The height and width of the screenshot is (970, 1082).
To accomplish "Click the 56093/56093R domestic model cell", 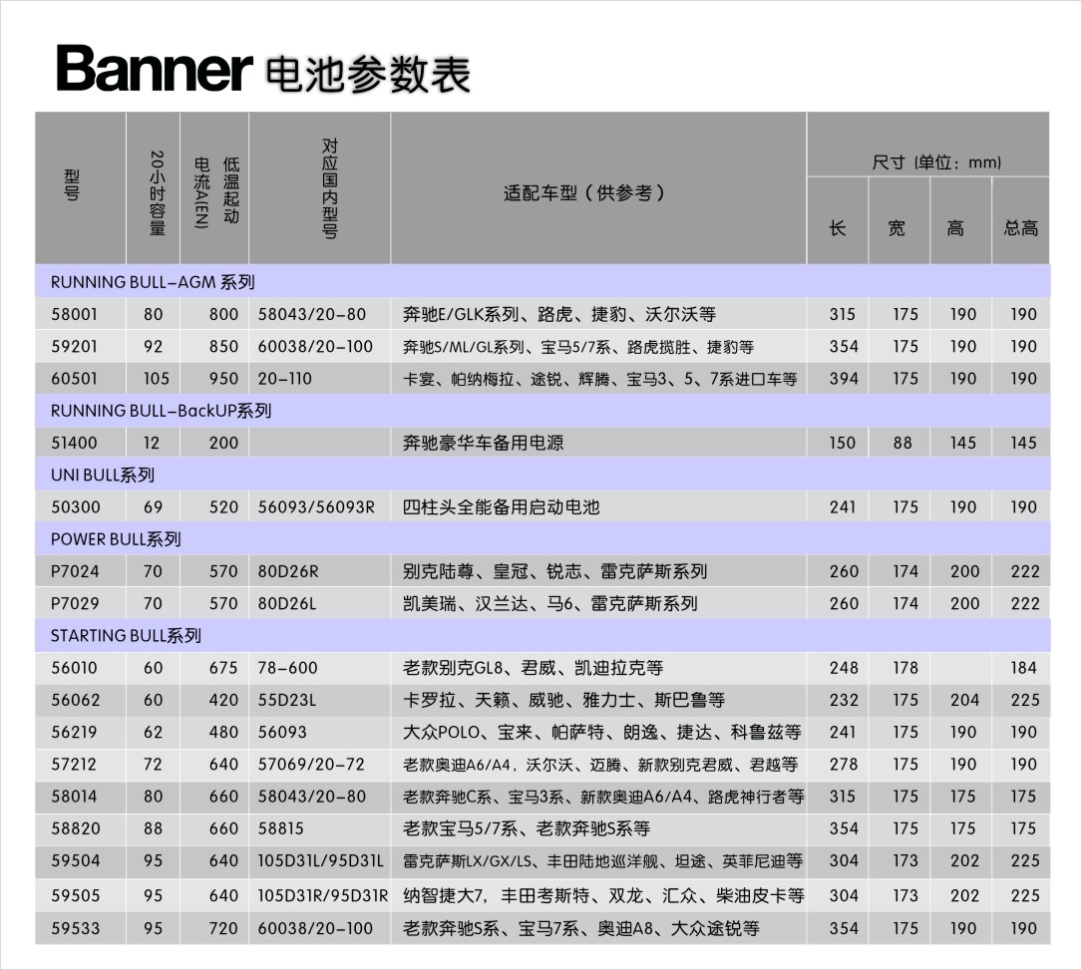I will (316, 506).
